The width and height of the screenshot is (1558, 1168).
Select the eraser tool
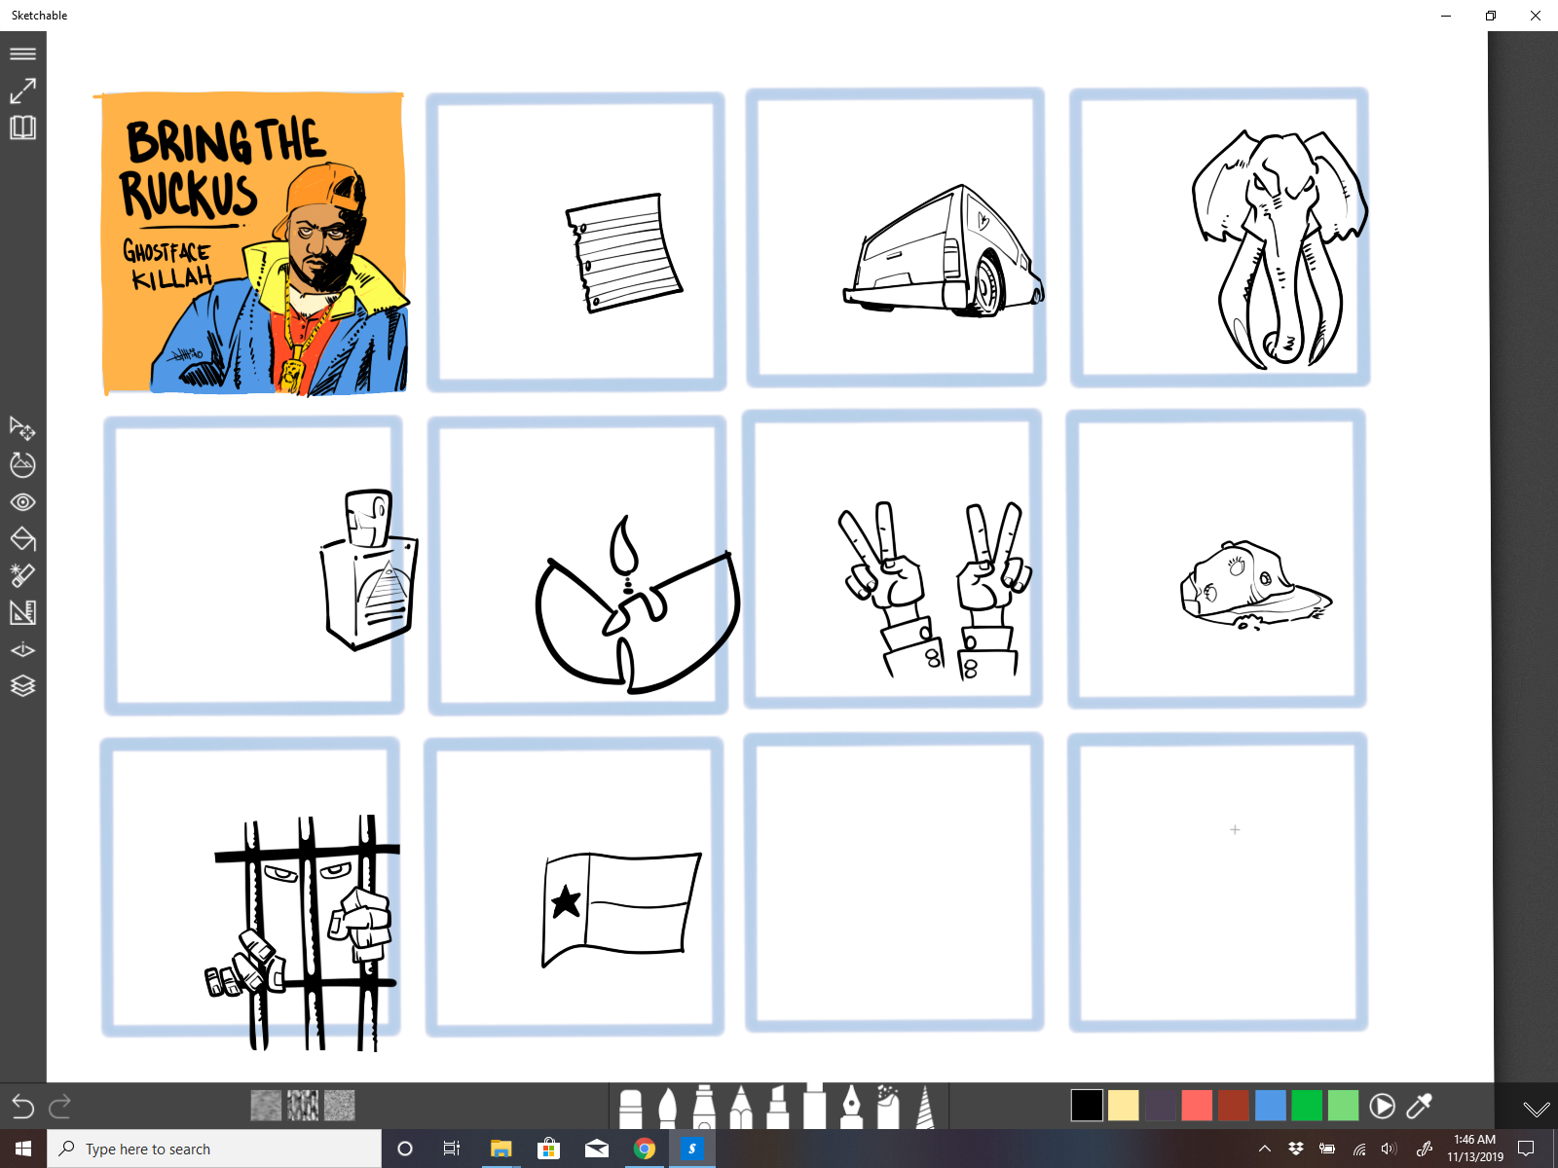(x=631, y=1109)
